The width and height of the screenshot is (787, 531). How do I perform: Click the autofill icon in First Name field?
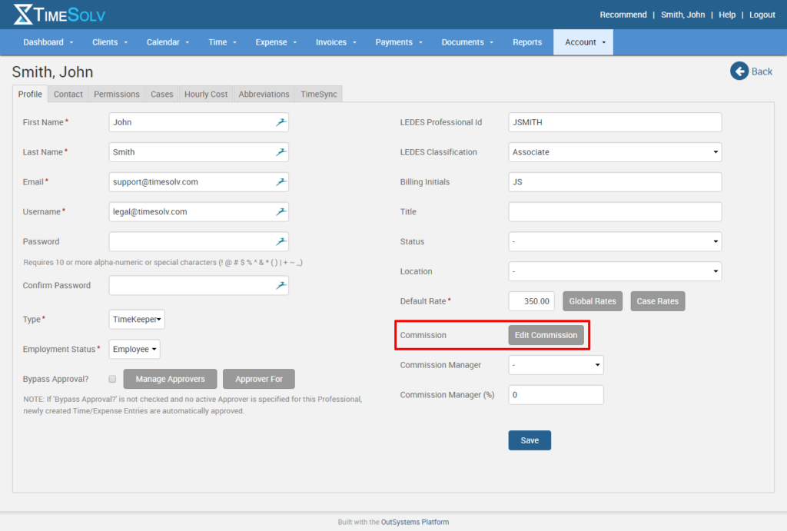(x=281, y=122)
